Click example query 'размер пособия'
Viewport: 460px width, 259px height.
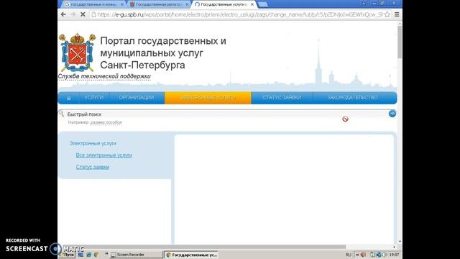pos(106,122)
